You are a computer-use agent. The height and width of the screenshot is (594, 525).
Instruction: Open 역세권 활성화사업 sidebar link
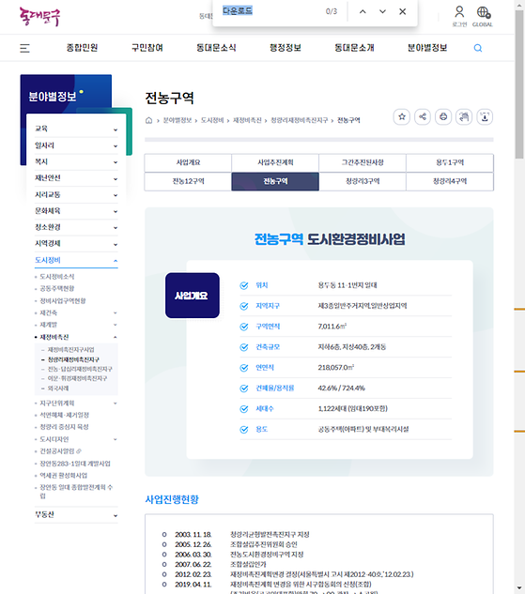(63, 476)
